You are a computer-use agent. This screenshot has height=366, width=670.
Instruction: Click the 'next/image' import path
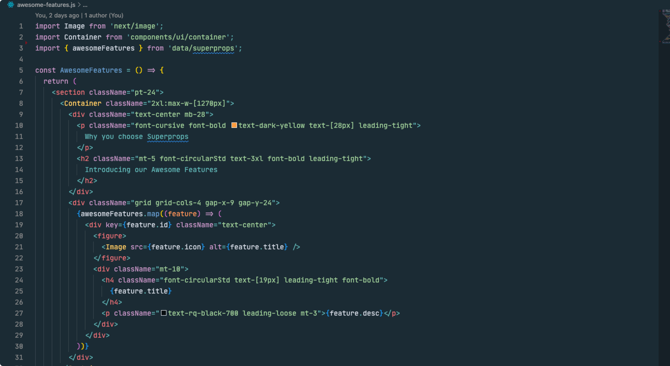(135, 26)
